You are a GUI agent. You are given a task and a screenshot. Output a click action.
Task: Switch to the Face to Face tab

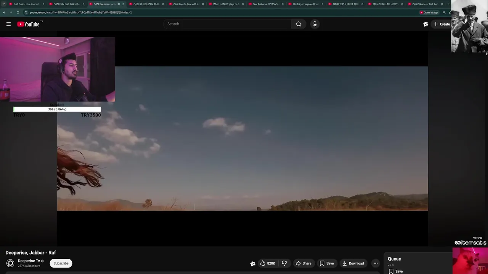coord(186,4)
